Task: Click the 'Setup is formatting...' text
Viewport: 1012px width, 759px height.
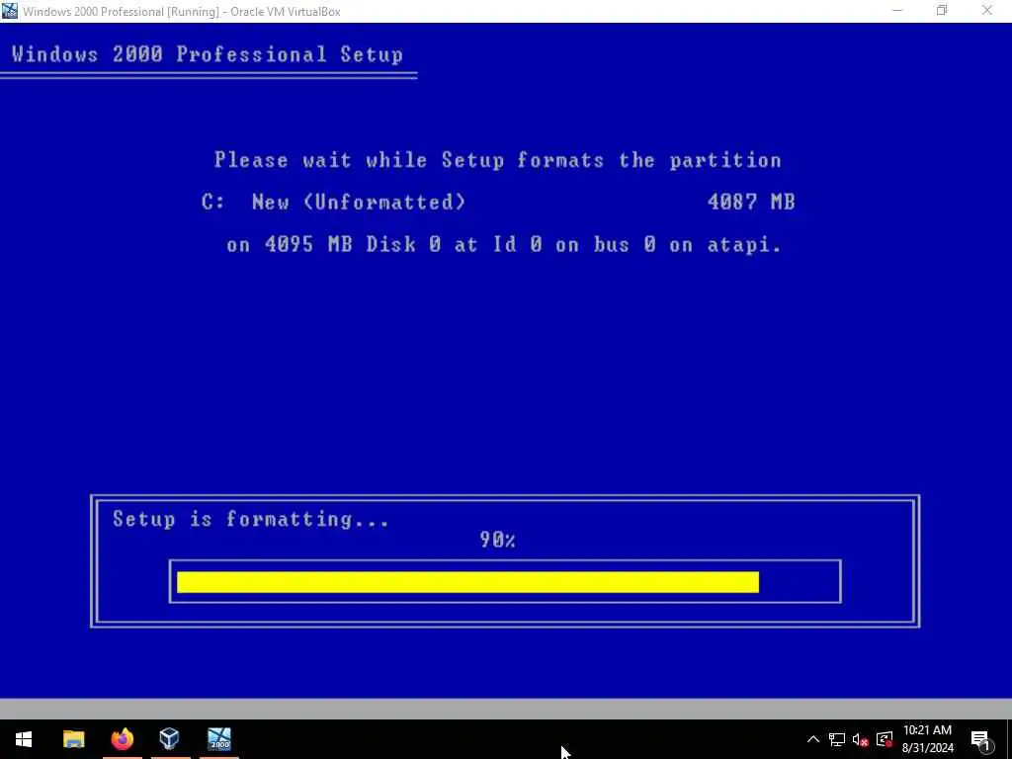Action: point(250,519)
